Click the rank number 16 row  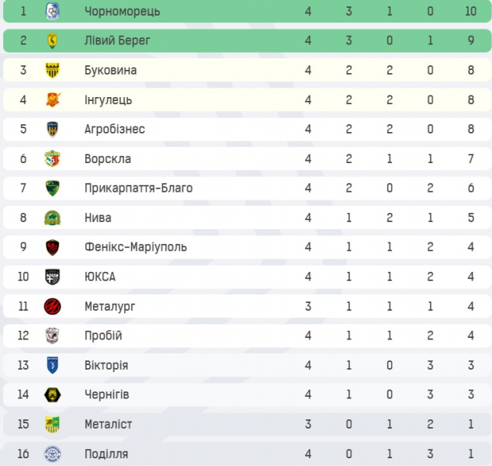248,454
